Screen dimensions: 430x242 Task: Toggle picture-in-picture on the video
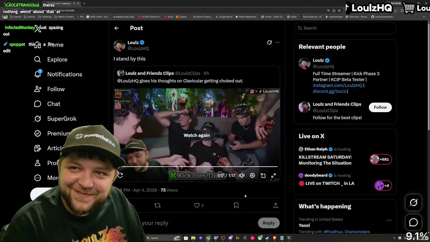click(x=263, y=175)
